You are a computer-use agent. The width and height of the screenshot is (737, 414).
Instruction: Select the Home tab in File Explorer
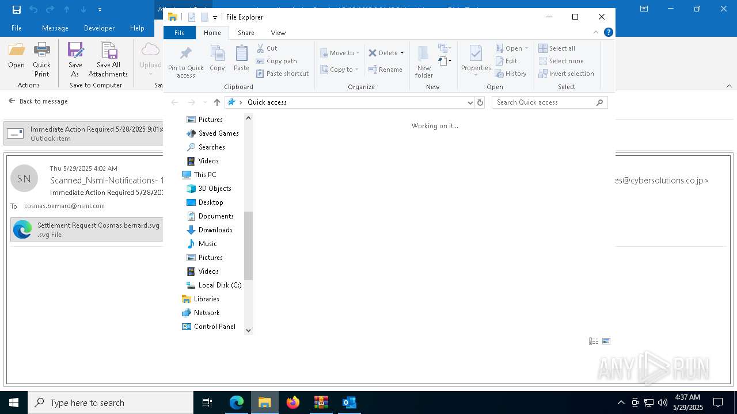point(212,33)
